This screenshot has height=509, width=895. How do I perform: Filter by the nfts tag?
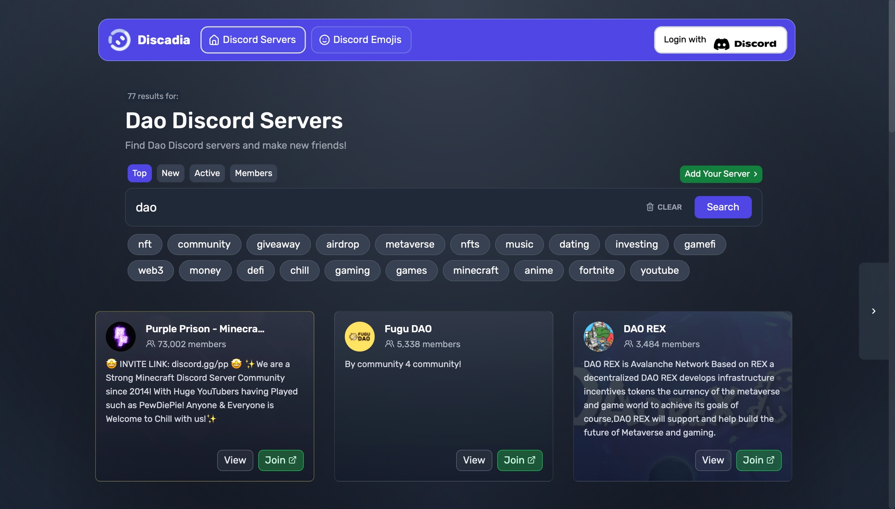pos(470,244)
